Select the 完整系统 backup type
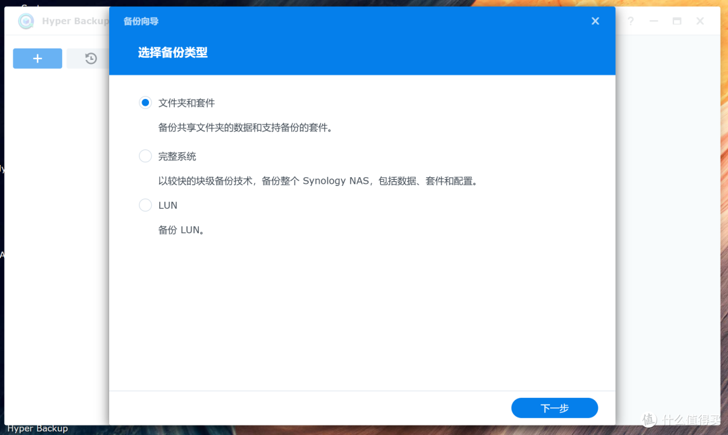This screenshot has height=435, width=728. point(145,156)
